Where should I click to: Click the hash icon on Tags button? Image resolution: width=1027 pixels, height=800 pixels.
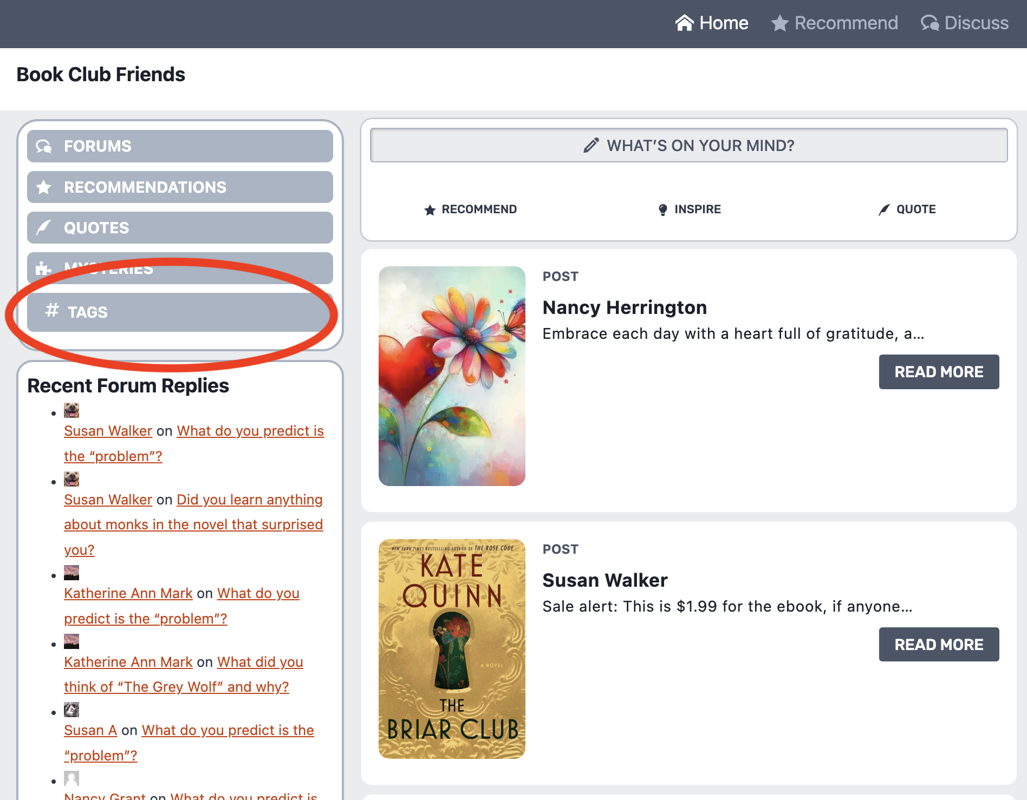52,310
